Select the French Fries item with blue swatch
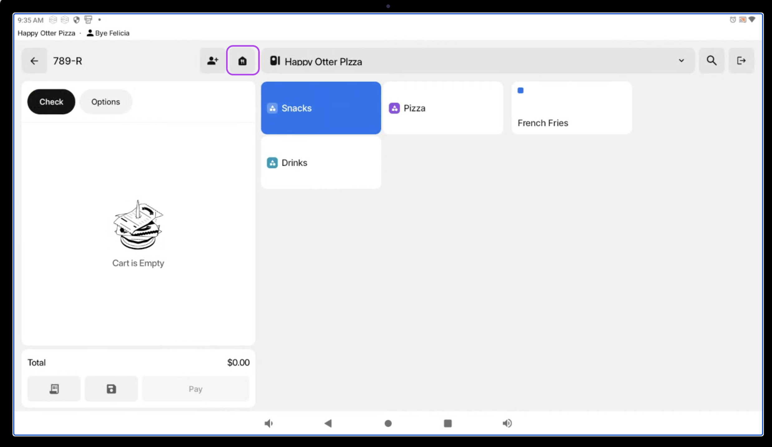The width and height of the screenshot is (772, 447). pyautogui.click(x=572, y=108)
